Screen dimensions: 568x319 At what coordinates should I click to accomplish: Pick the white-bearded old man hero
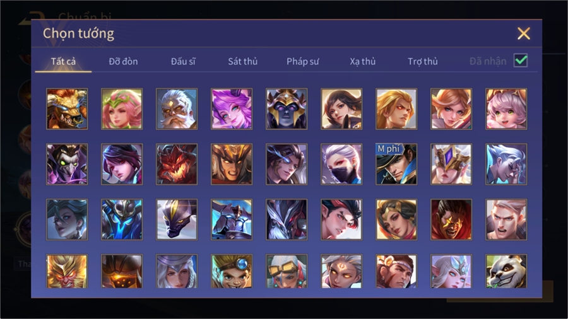click(177, 109)
